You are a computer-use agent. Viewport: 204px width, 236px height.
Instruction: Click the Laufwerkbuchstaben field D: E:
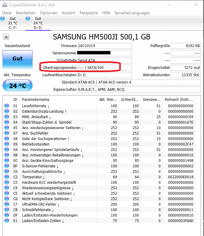pyautogui.click(x=104, y=75)
